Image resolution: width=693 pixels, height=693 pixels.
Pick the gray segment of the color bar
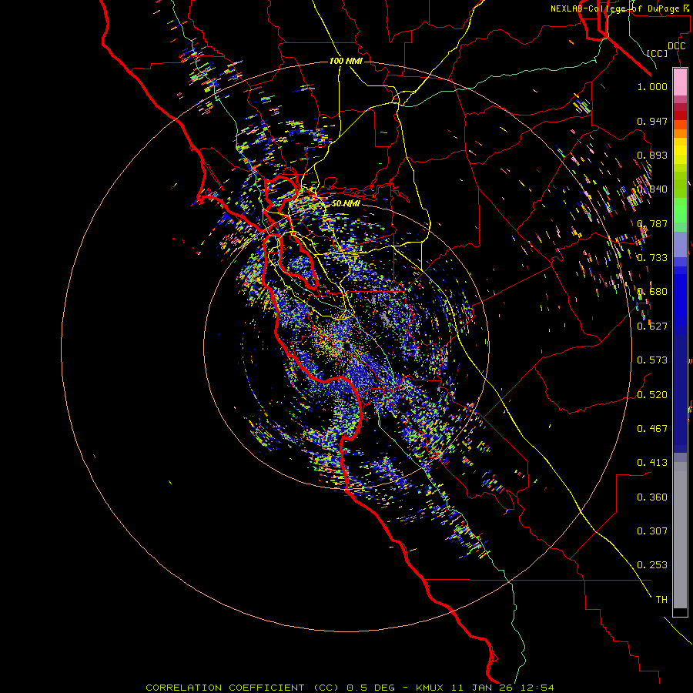[680, 535]
